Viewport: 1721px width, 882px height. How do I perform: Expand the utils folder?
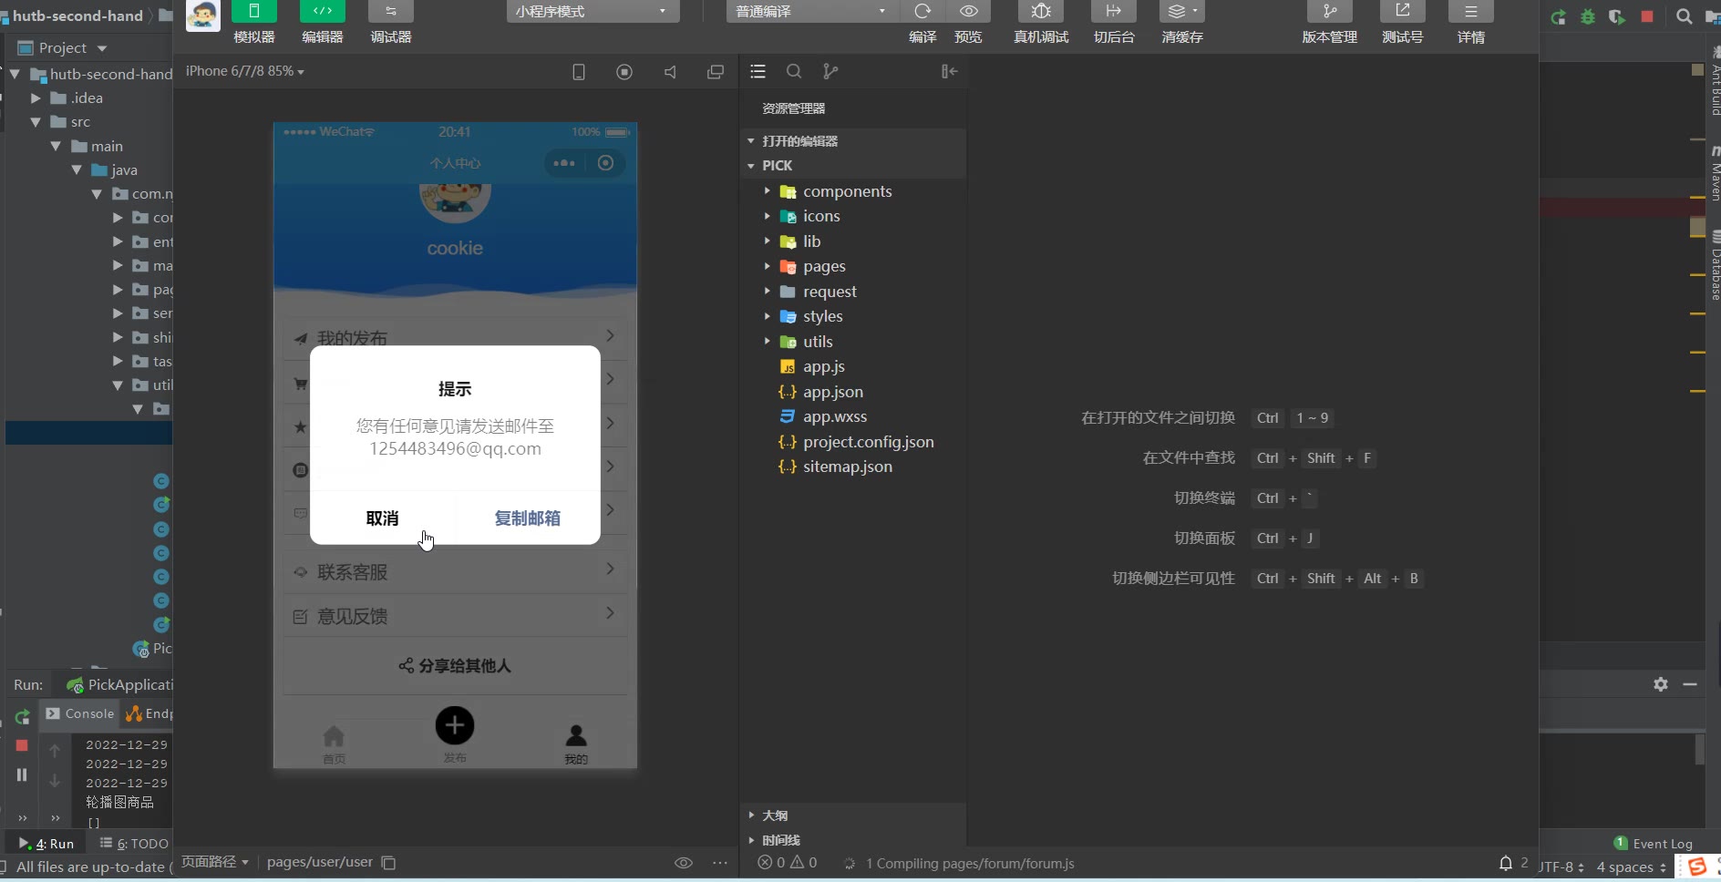[x=853, y=342]
